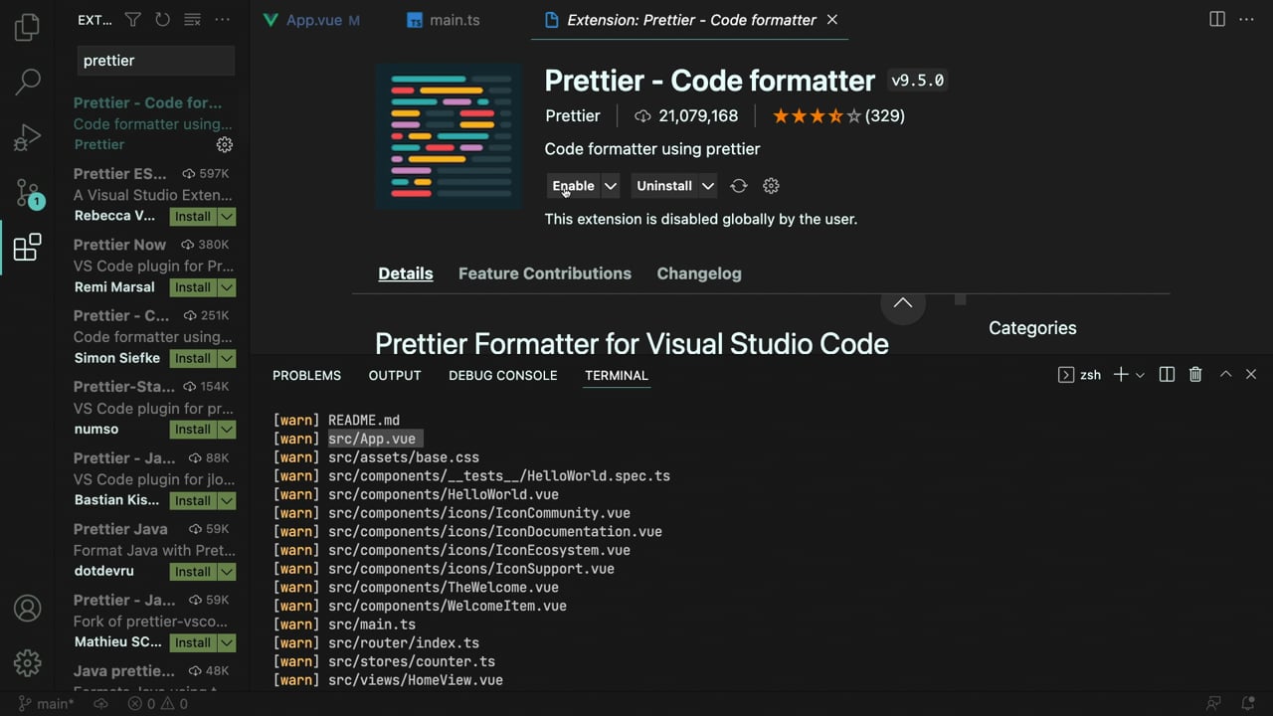Toggle the split editor layout
This screenshot has height=716, width=1273.
1217,20
